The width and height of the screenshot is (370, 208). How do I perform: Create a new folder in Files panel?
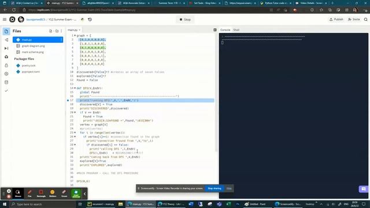(57, 31)
